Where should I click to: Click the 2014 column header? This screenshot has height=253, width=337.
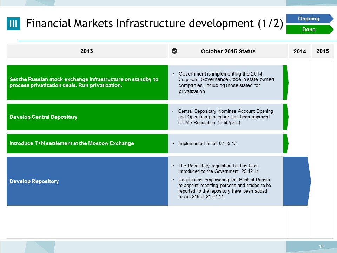[x=300, y=51]
